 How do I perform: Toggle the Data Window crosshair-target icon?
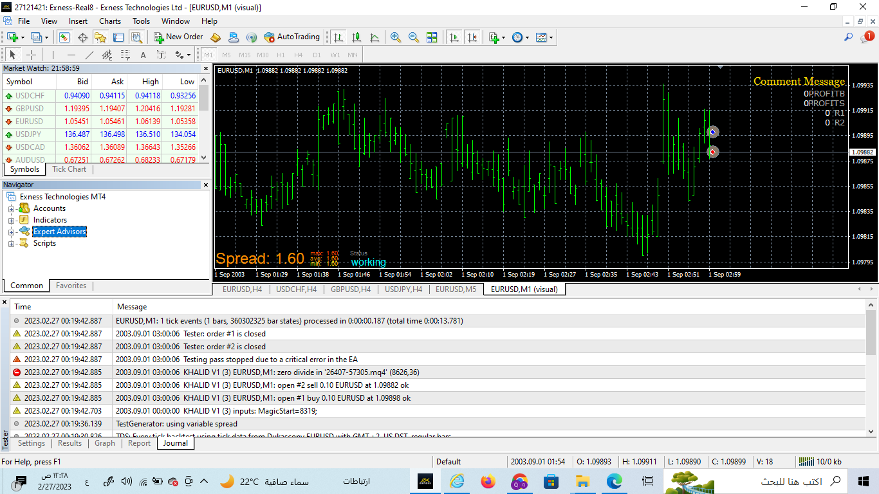82,37
